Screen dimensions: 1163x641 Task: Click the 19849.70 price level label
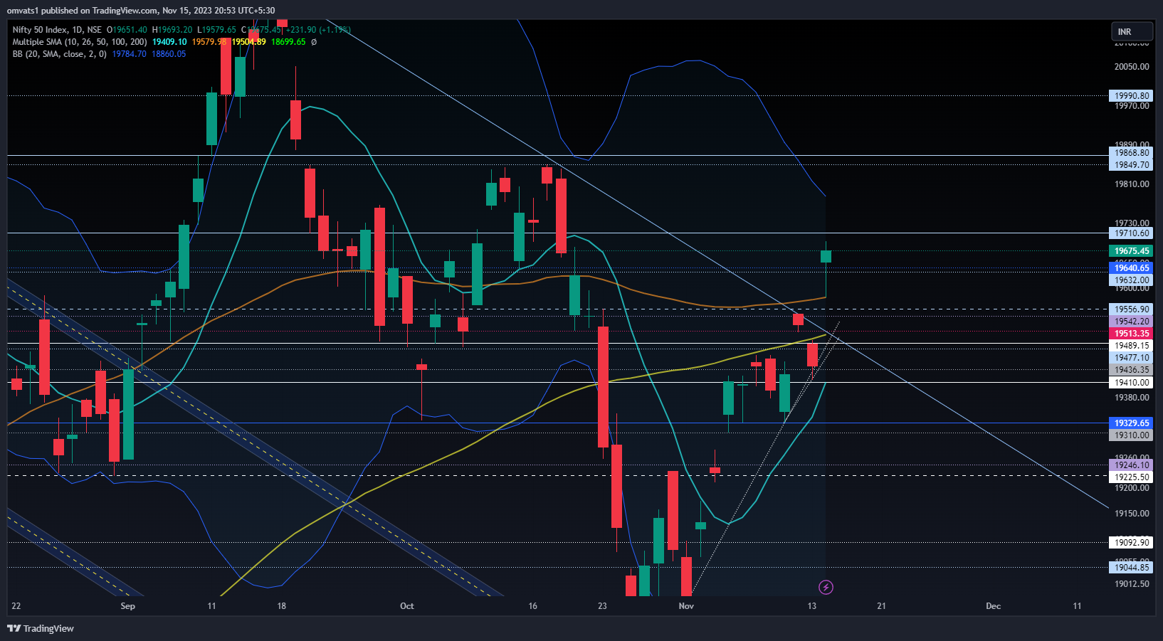1132,165
